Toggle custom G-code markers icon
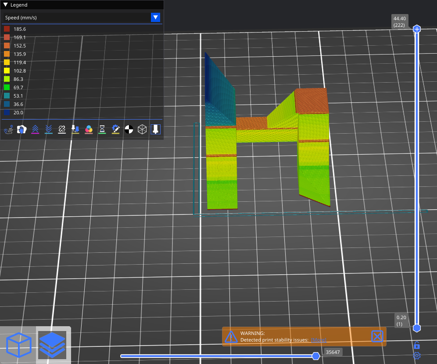The image size is (437, 364). click(116, 129)
